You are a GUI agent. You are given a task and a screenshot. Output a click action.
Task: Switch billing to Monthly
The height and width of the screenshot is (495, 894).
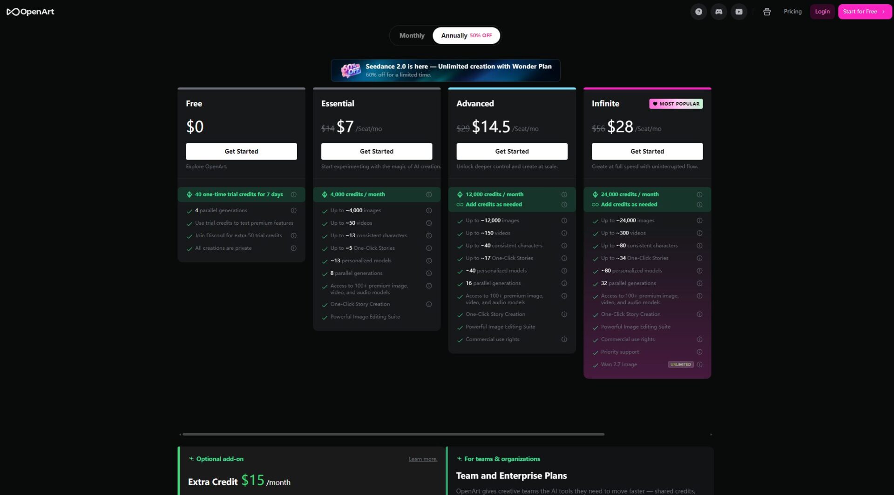tap(412, 35)
